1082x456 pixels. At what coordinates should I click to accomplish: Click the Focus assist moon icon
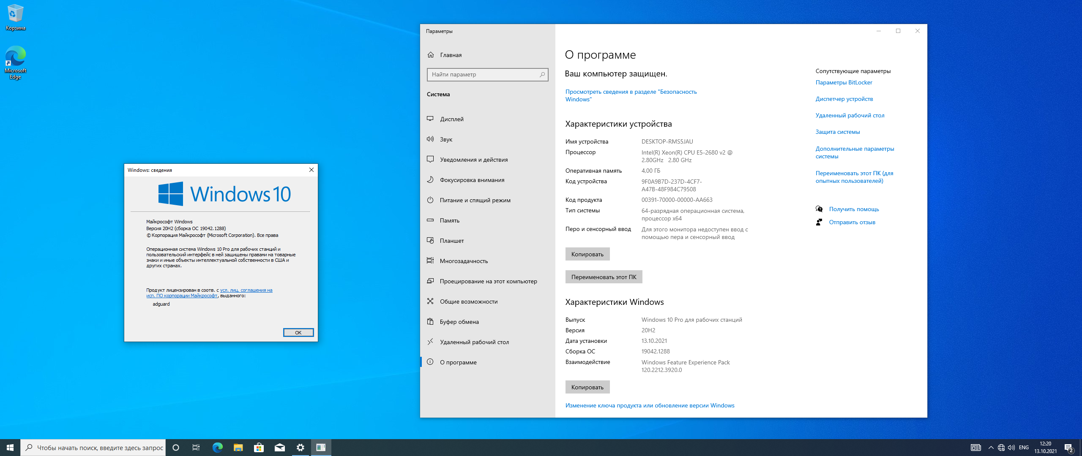[x=430, y=180]
